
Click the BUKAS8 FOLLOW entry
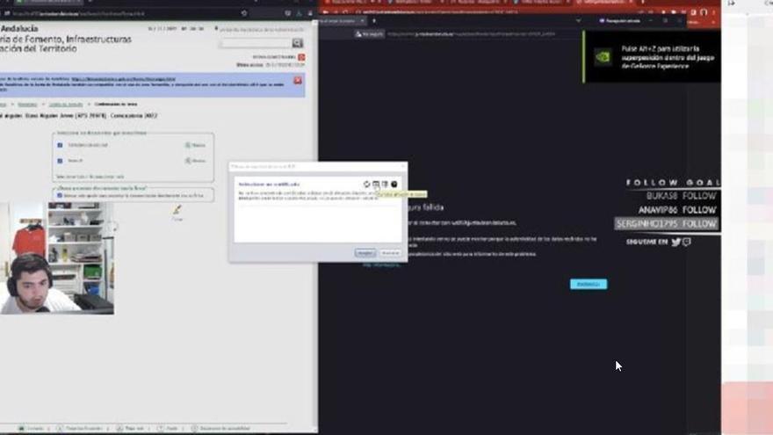682,196
